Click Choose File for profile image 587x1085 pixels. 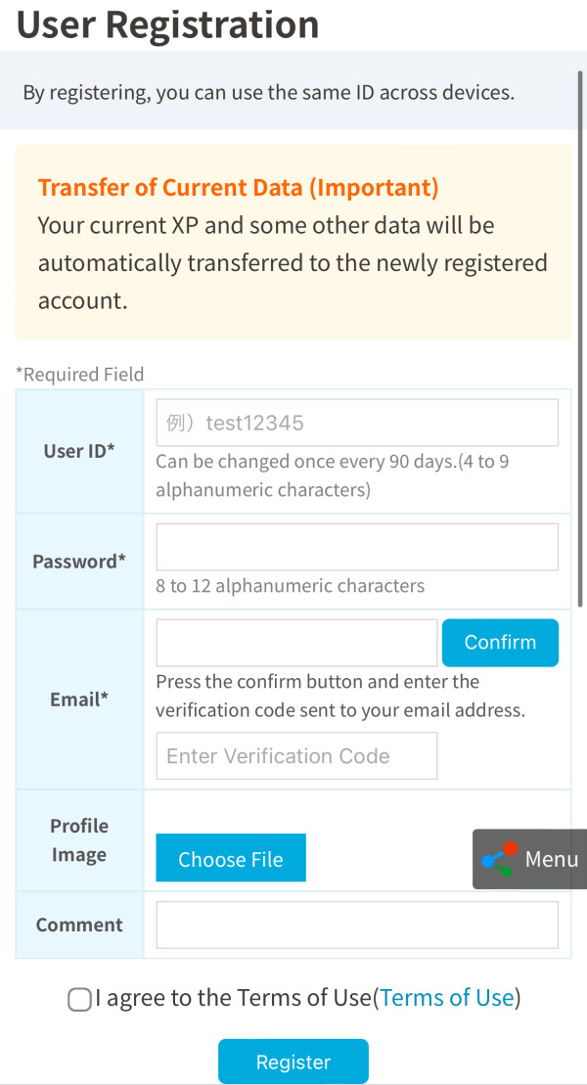(231, 858)
